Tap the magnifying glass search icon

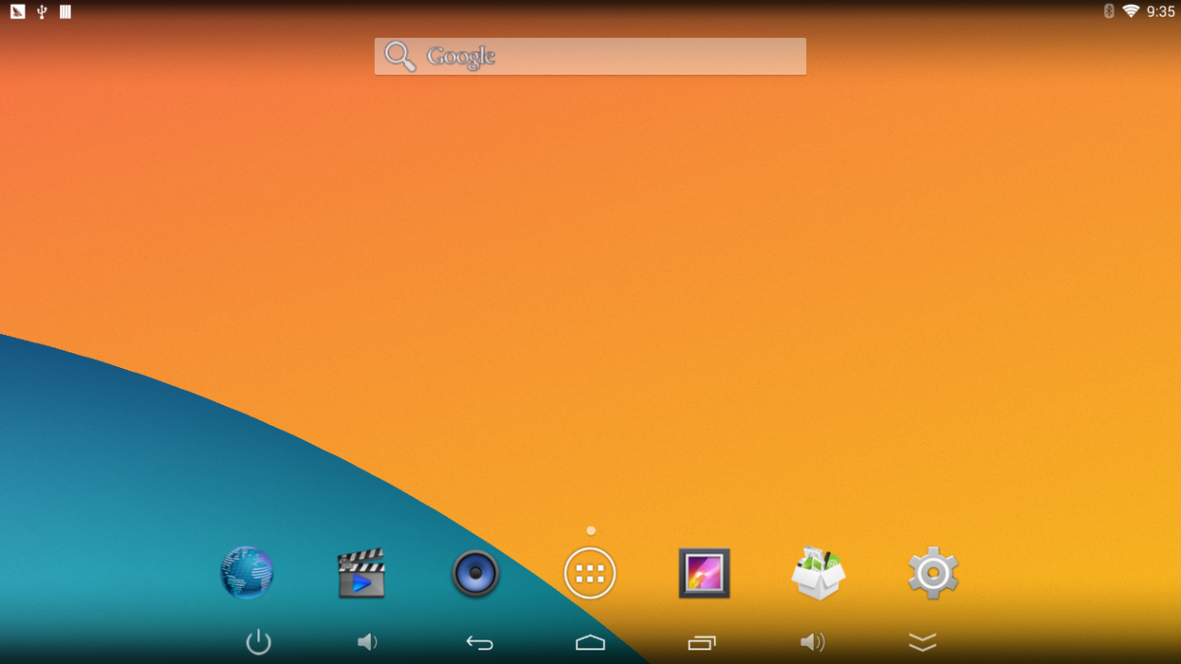coord(400,56)
